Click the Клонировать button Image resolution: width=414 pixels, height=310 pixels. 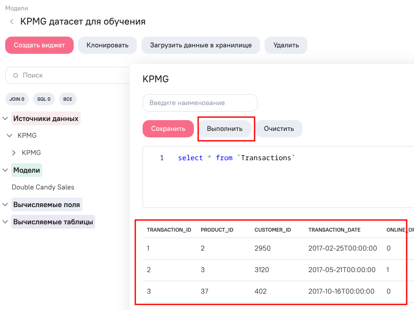coord(107,45)
